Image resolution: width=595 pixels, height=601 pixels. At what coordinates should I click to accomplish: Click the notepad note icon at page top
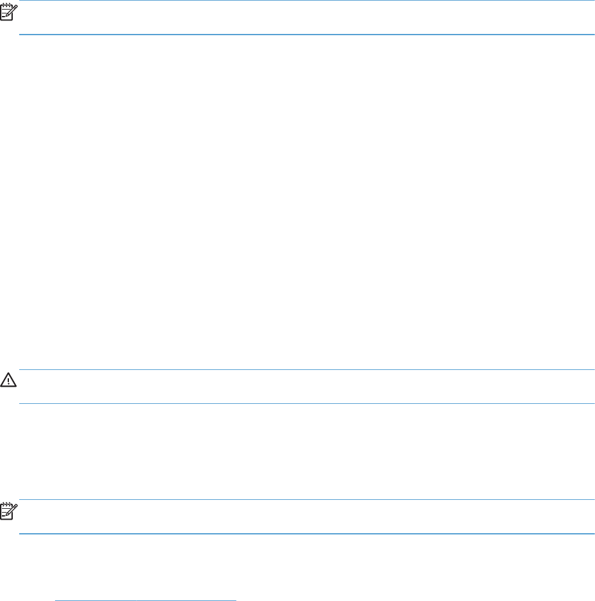[x=8, y=12]
